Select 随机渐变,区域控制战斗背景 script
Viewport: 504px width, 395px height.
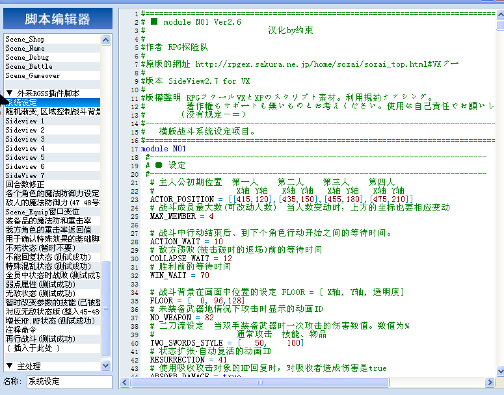tap(53, 112)
